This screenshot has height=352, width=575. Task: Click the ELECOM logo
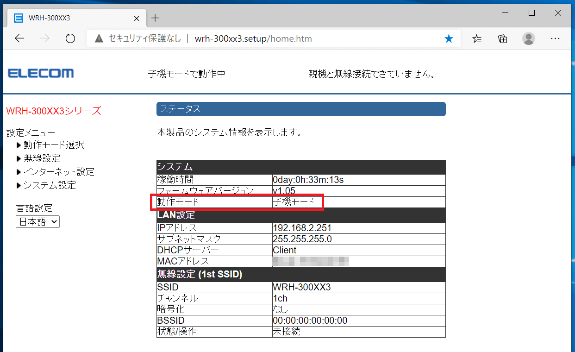click(x=41, y=73)
